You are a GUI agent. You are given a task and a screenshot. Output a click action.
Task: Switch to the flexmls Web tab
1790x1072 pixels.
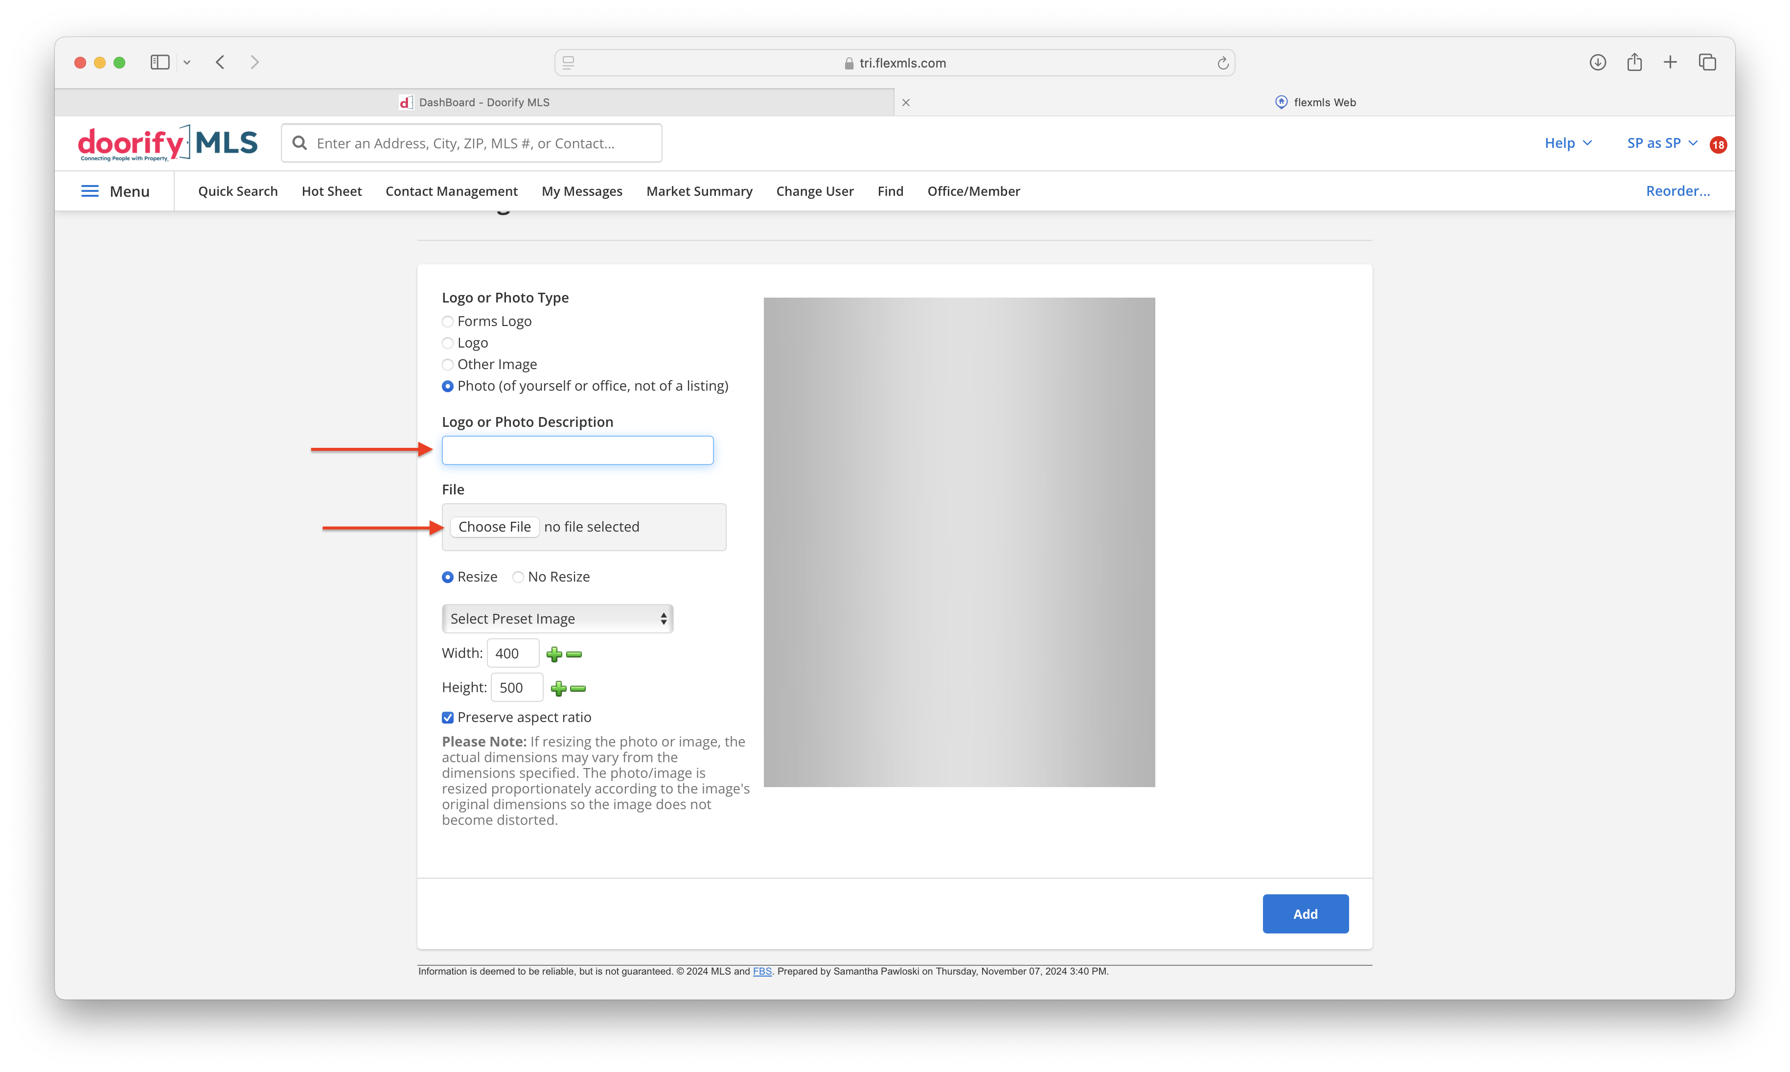click(x=1315, y=102)
